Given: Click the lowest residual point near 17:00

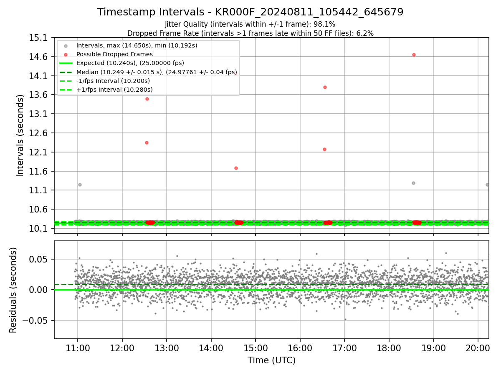Looking at the screenshot, I should coord(345,319).
